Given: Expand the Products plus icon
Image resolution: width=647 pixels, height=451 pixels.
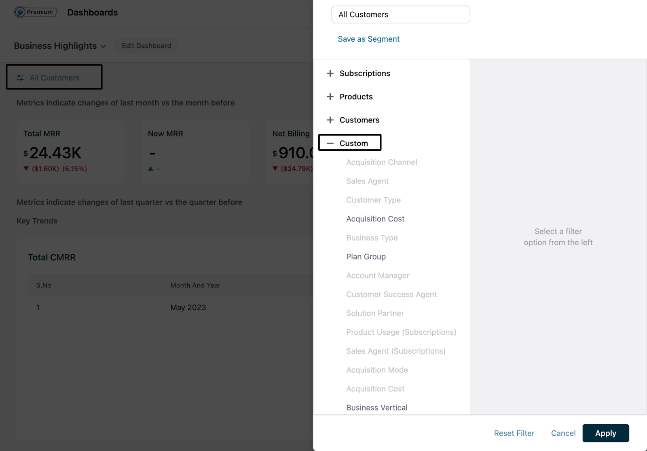Looking at the screenshot, I should pyautogui.click(x=330, y=97).
